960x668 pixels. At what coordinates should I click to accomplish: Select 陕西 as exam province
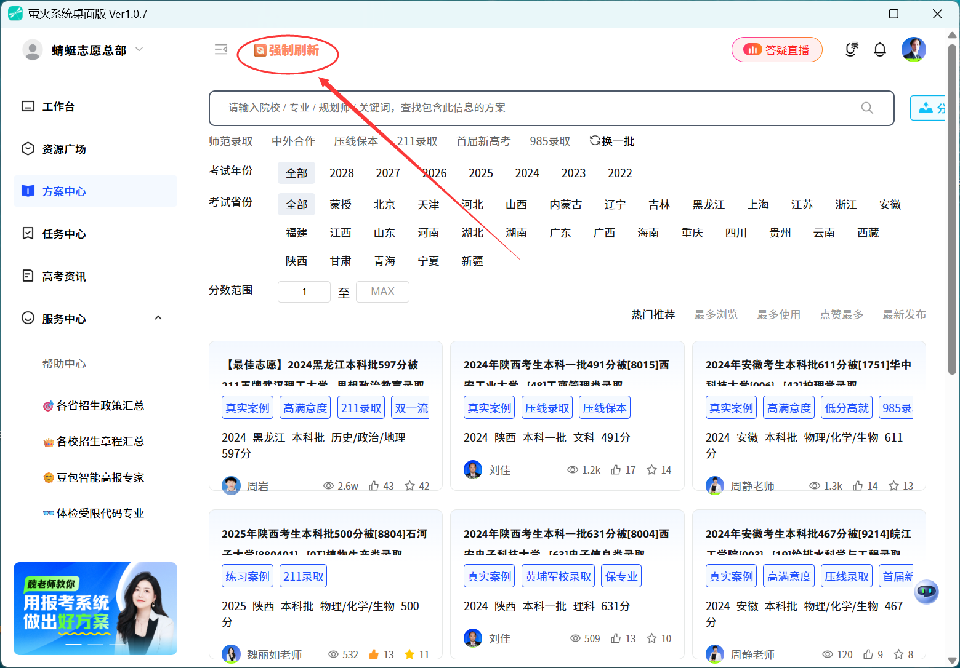click(x=296, y=261)
